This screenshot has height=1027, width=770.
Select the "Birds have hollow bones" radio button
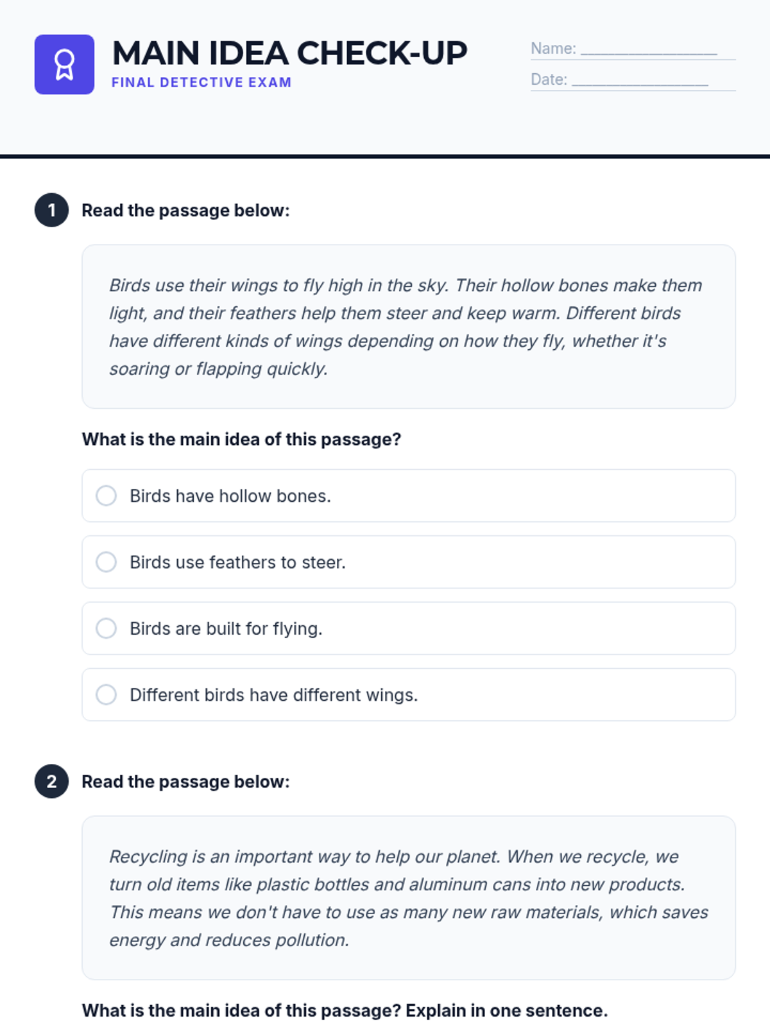107,496
